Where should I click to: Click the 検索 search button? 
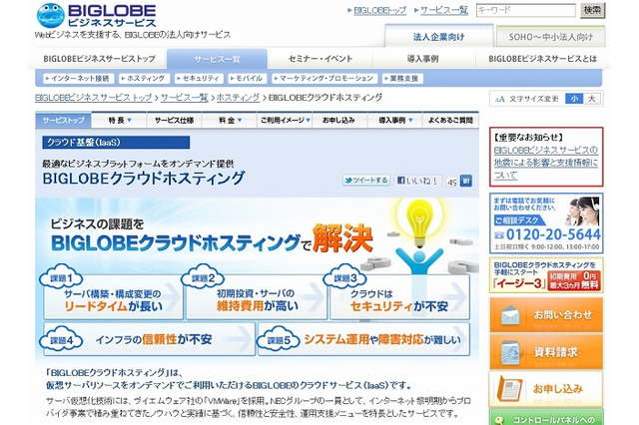592,11
